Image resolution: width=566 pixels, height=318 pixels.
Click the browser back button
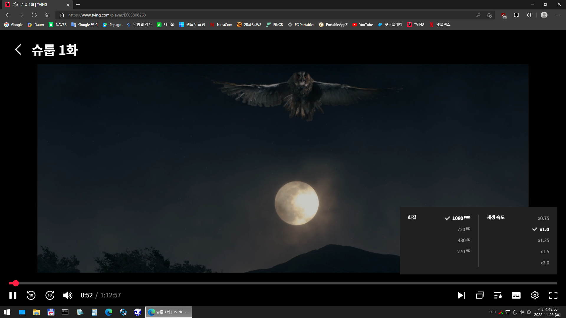[8, 15]
